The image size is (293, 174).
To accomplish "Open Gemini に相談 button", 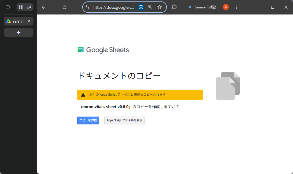I will [x=202, y=7].
